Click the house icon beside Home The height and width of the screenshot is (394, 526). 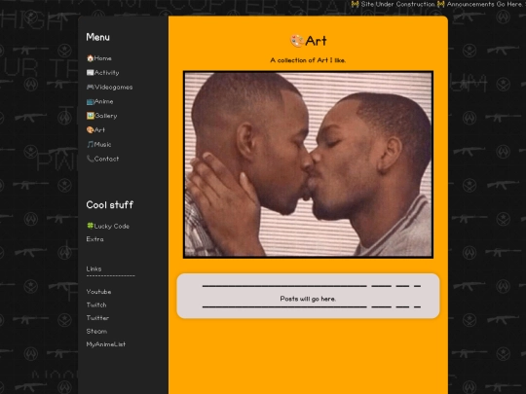tap(90, 58)
